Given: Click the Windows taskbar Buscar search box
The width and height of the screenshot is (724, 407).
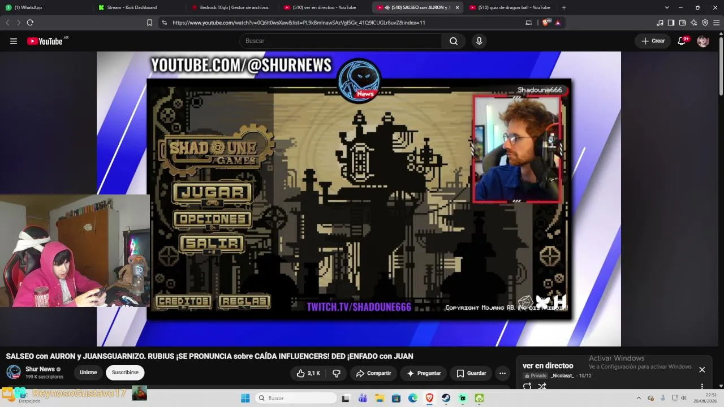Looking at the screenshot, I should coord(295,398).
